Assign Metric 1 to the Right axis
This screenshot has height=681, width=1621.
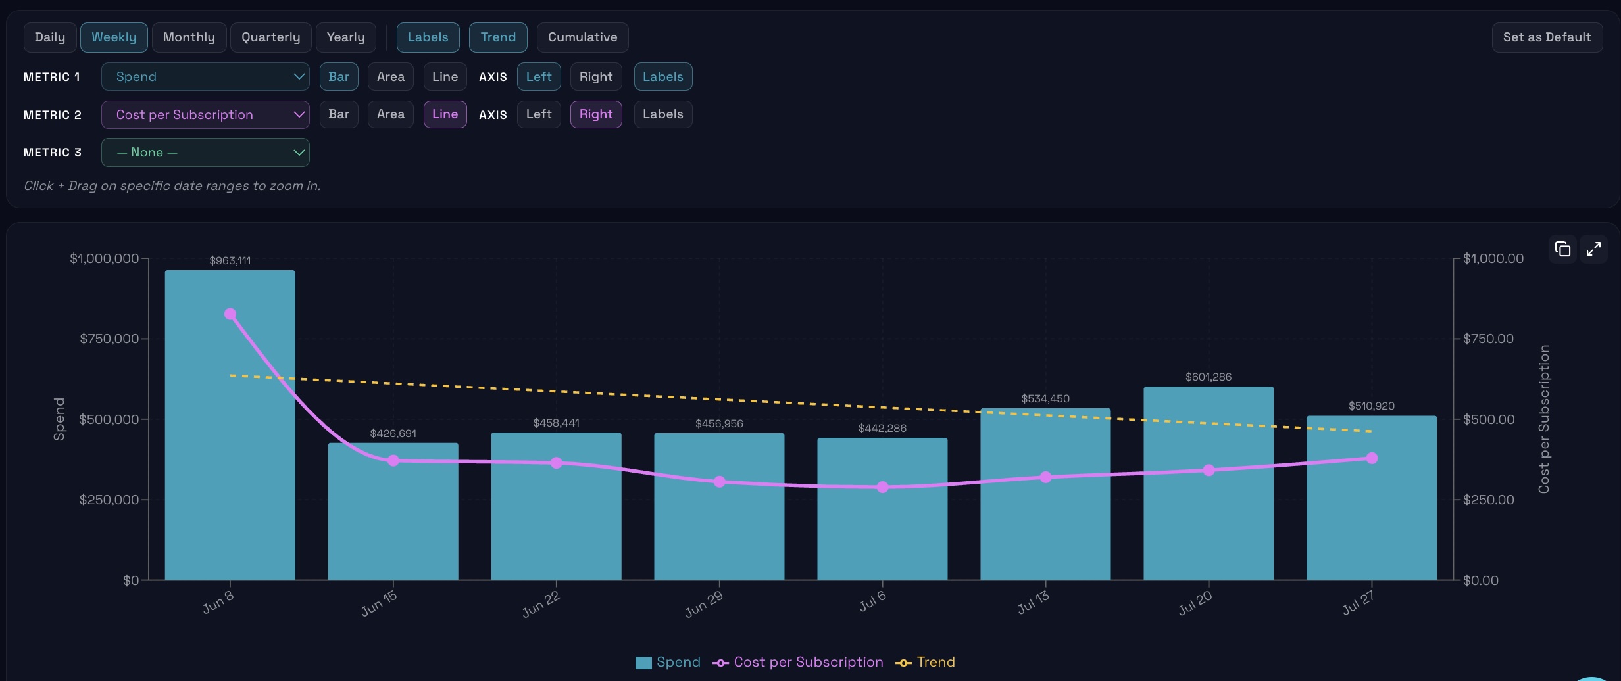coord(596,77)
